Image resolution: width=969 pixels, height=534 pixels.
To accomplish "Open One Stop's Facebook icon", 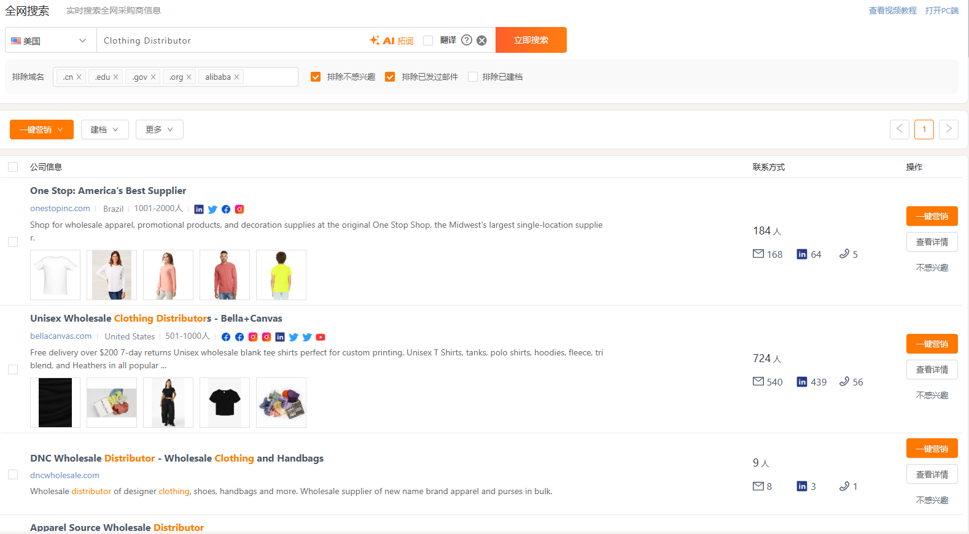I will click(x=226, y=209).
